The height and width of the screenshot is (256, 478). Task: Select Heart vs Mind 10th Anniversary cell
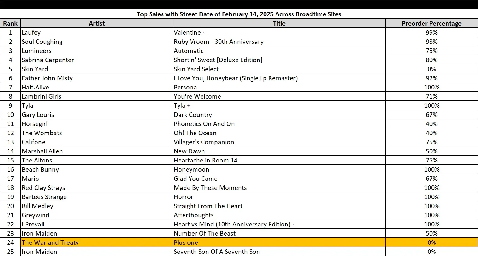(279, 224)
